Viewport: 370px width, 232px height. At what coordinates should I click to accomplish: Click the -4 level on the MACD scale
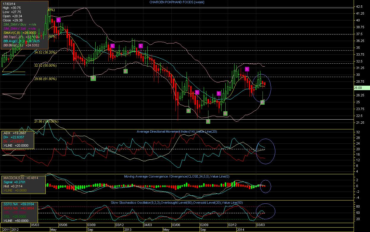(358, 197)
